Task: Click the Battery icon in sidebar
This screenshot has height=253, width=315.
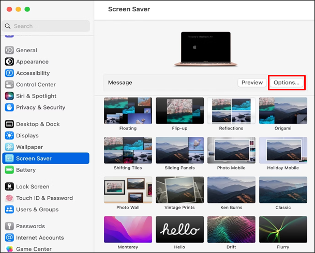Action: point(9,170)
